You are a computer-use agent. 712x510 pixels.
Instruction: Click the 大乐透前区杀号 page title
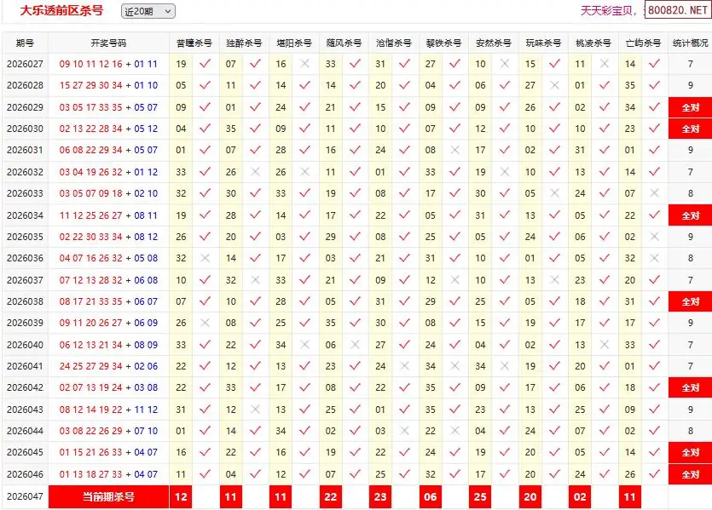coord(62,10)
